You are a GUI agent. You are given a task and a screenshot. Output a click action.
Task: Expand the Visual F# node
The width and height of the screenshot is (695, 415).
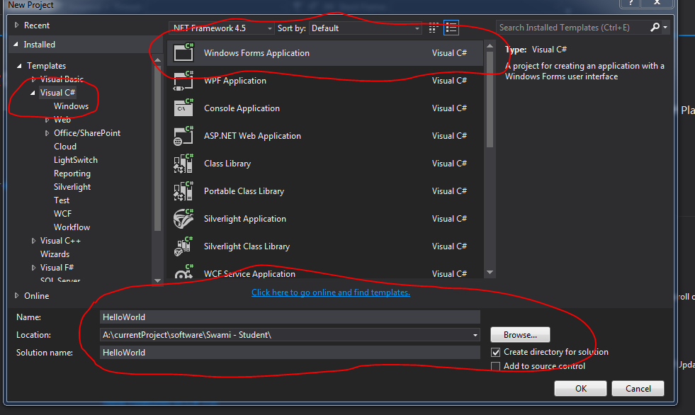[34, 268]
